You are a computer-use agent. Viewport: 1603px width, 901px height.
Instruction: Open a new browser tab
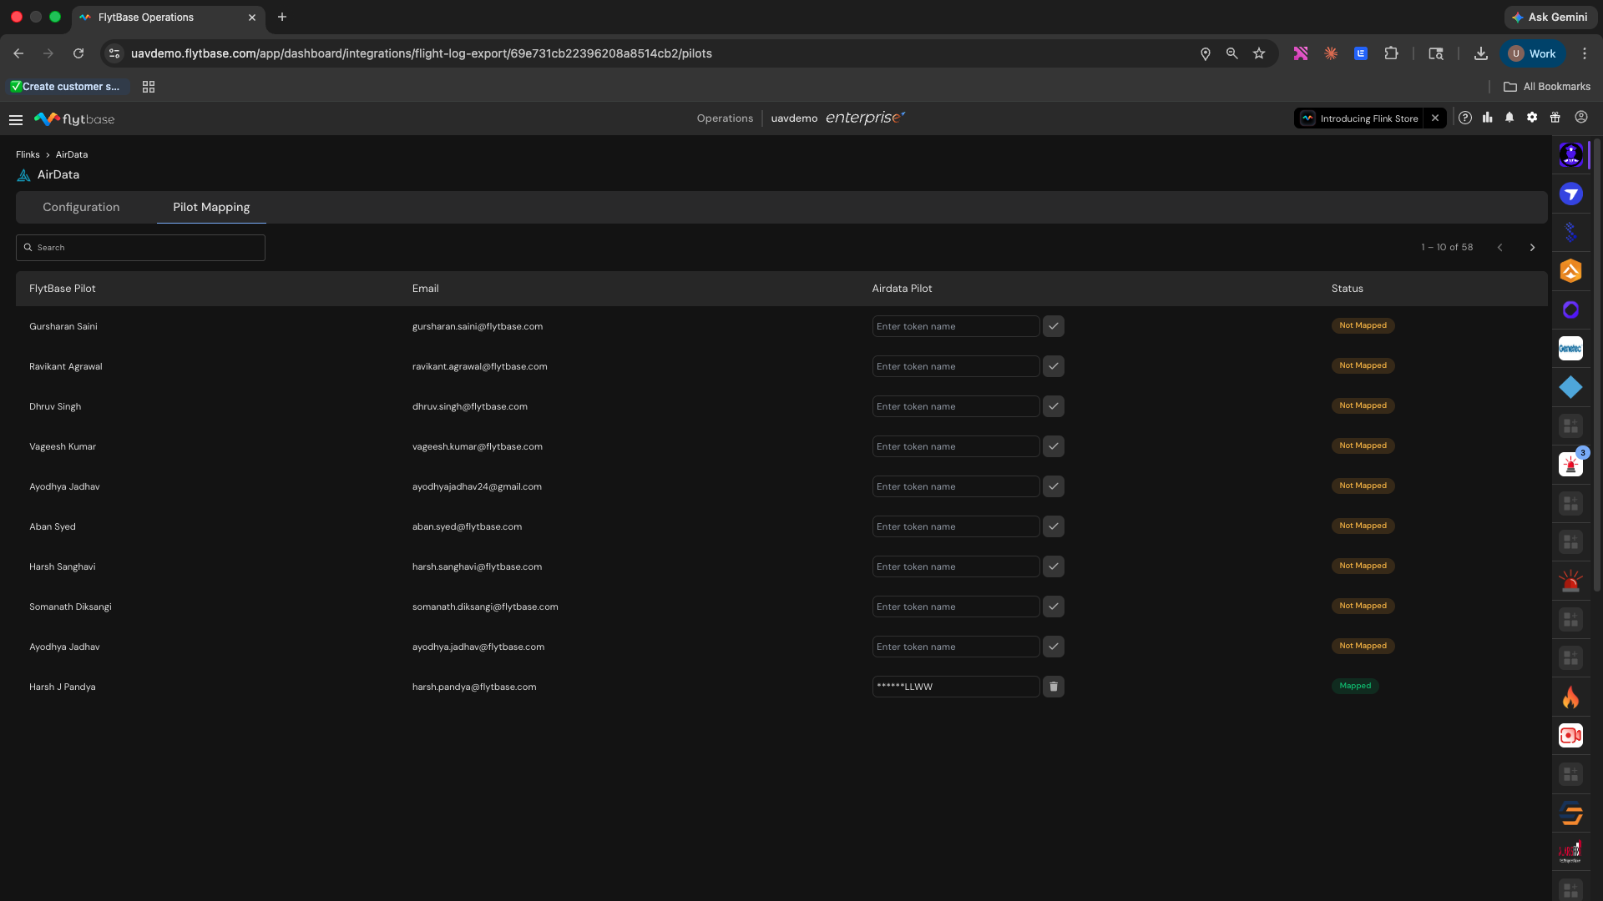282,18
